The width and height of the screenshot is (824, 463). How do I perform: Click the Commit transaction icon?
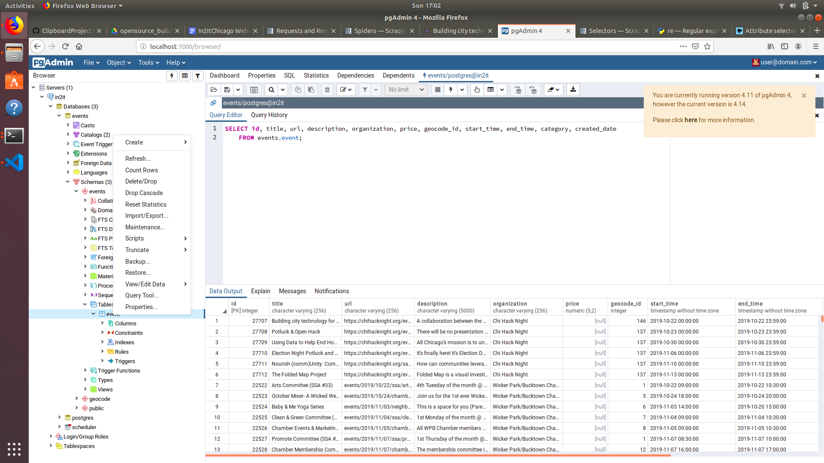tap(518, 90)
